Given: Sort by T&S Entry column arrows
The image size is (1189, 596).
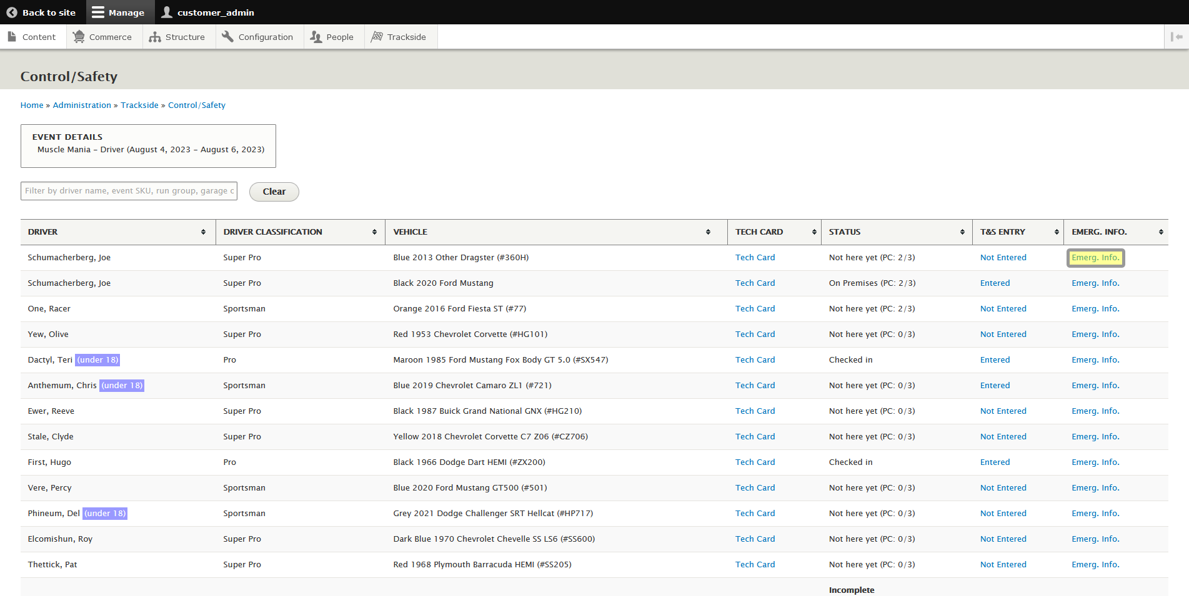Looking at the screenshot, I should [x=1057, y=232].
